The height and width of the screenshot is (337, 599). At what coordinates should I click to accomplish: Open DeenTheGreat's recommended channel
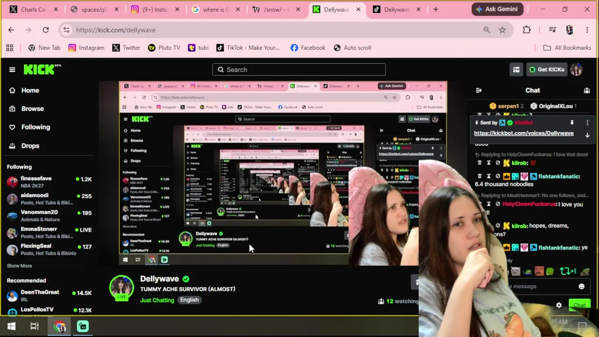(x=49, y=296)
